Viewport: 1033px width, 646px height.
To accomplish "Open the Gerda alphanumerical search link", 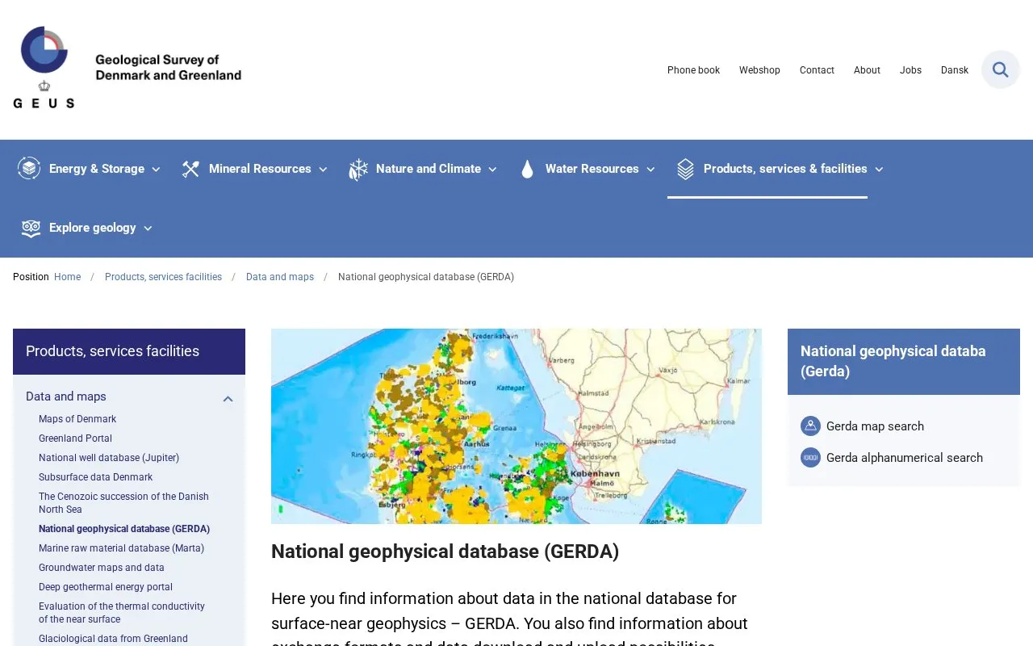I will tap(905, 458).
